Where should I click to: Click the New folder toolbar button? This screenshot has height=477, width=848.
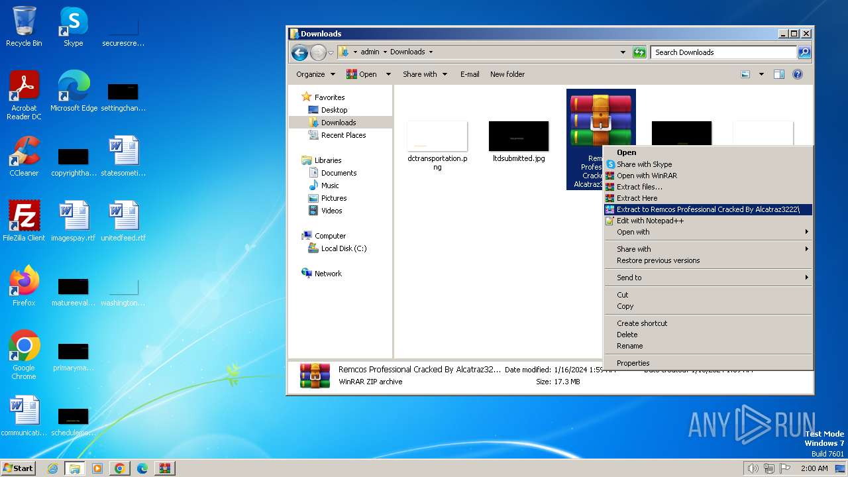507,74
